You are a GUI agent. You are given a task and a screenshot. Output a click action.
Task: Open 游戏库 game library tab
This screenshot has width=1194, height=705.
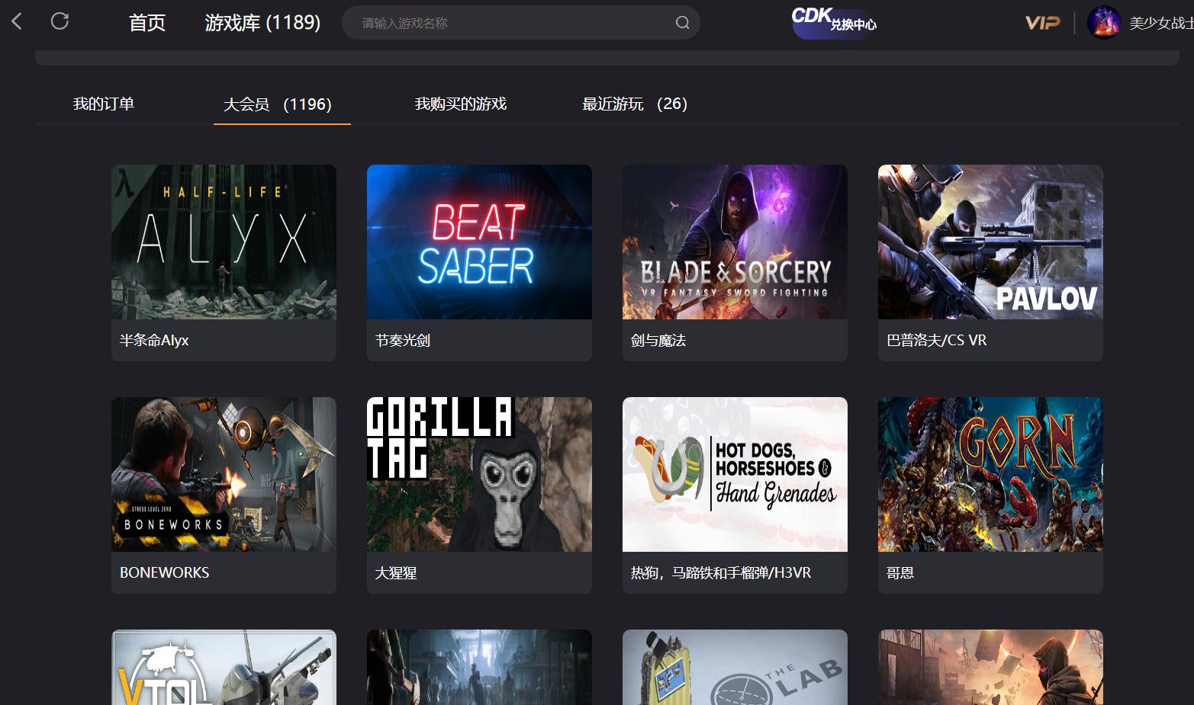click(262, 23)
